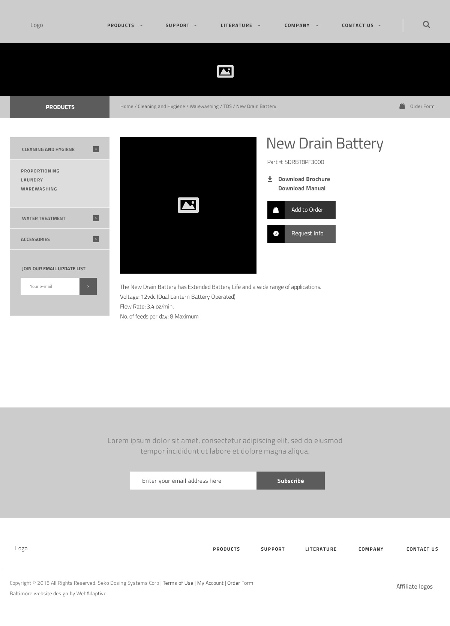Open the Contact Us dropdown chevron in header
The width and height of the screenshot is (450, 626).
pyautogui.click(x=379, y=25)
